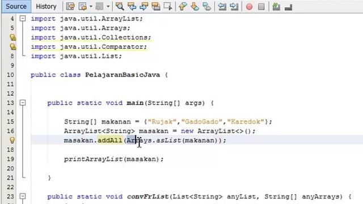Viewport: 363px width, 204px height.
Task: Click the Find Selection magnifier icon
Action: pos(120,6)
